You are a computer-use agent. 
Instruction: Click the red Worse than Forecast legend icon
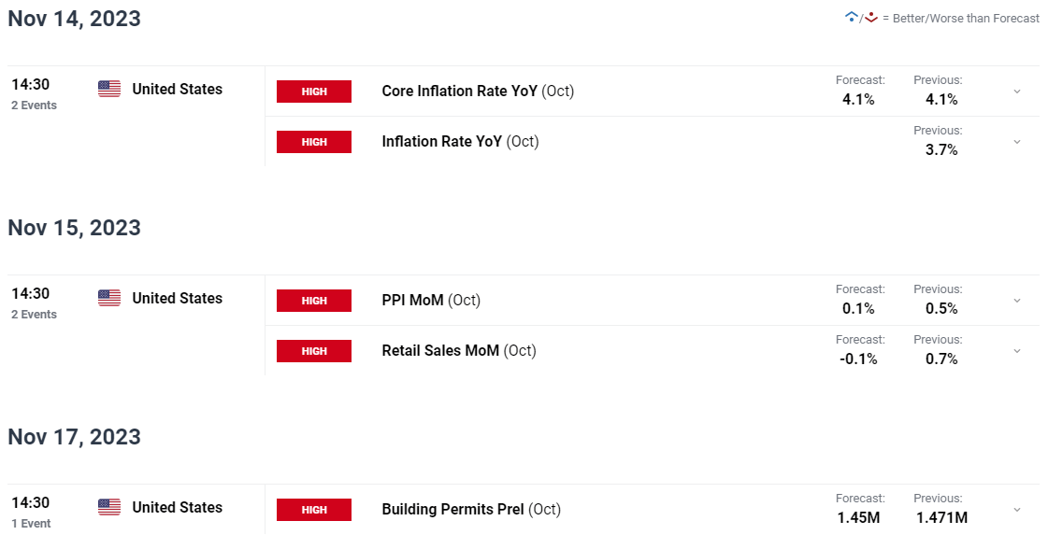[871, 18]
